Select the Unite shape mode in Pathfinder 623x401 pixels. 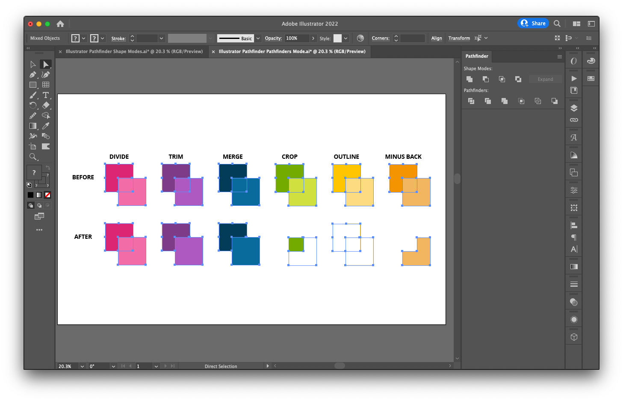pyautogui.click(x=469, y=79)
